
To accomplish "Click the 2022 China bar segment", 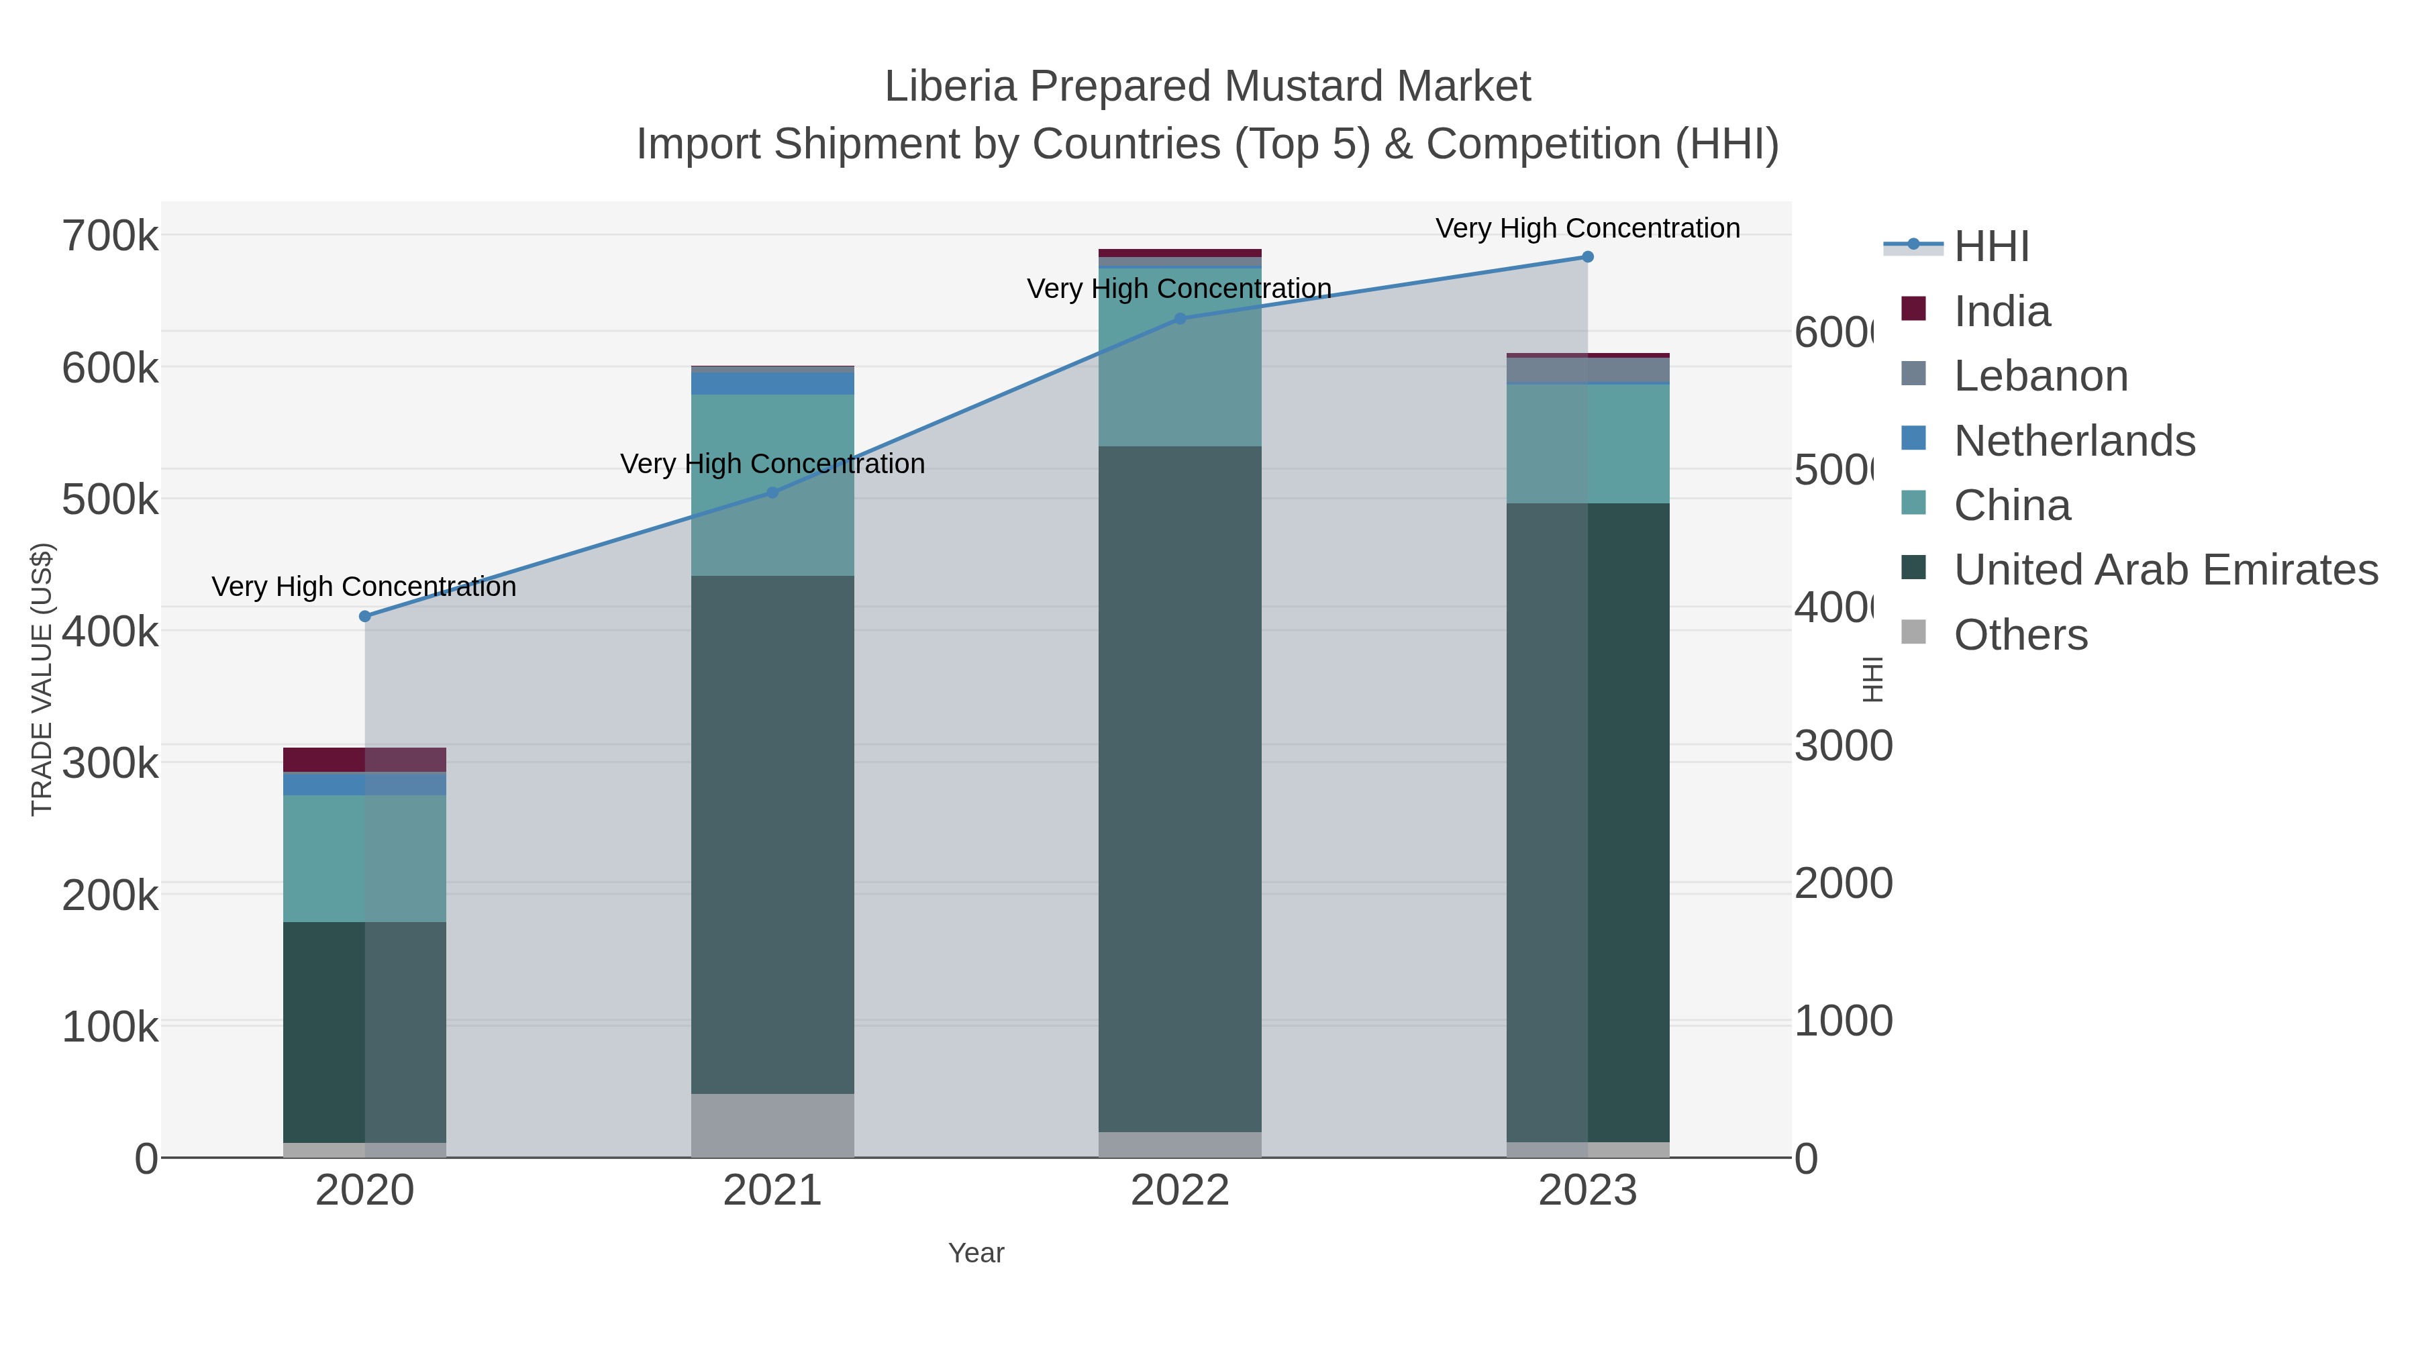I will (x=1180, y=357).
